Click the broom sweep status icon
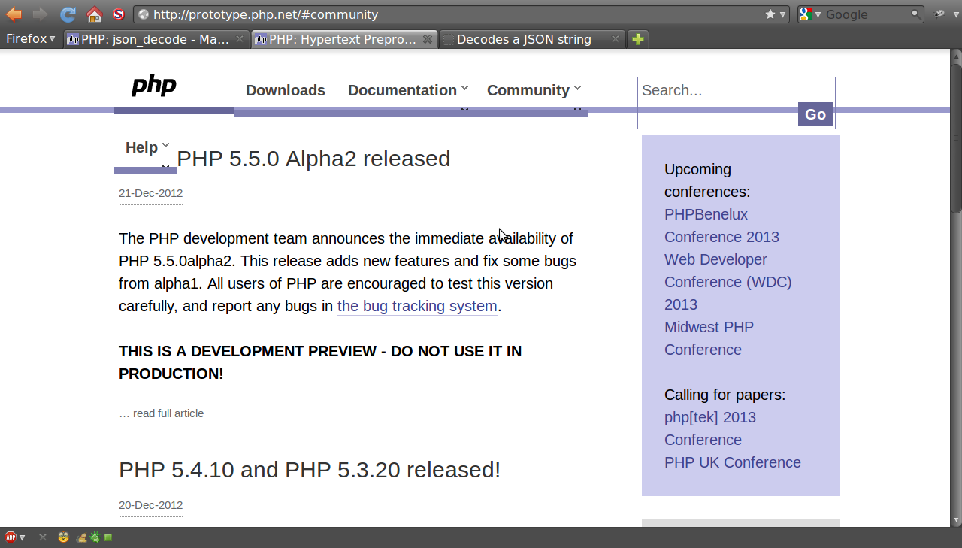Screen dimensions: 962x548 pos(82,537)
